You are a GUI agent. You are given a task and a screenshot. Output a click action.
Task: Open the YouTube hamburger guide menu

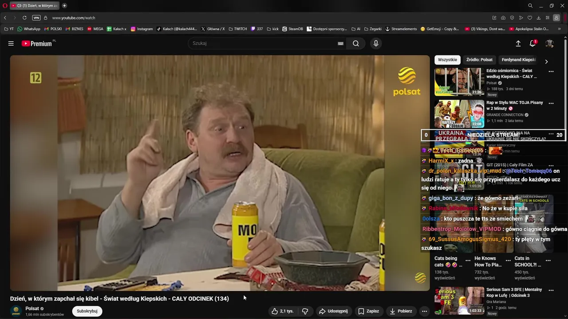pyautogui.click(x=11, y=43)
